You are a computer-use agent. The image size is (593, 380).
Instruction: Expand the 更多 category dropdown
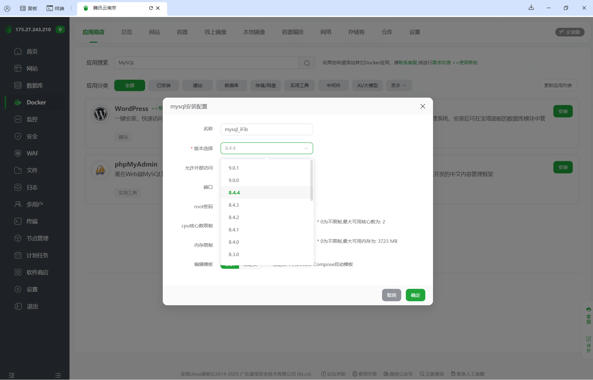pyautogui.click(x=398, y=86)
